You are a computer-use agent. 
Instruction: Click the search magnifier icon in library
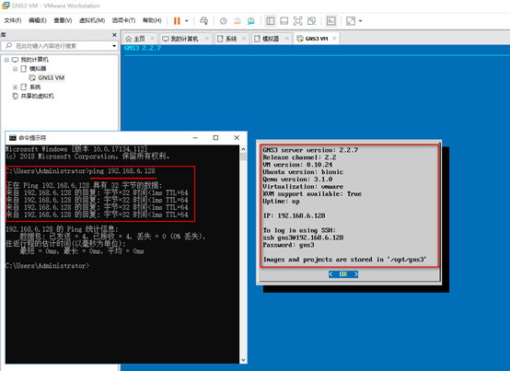9,45
